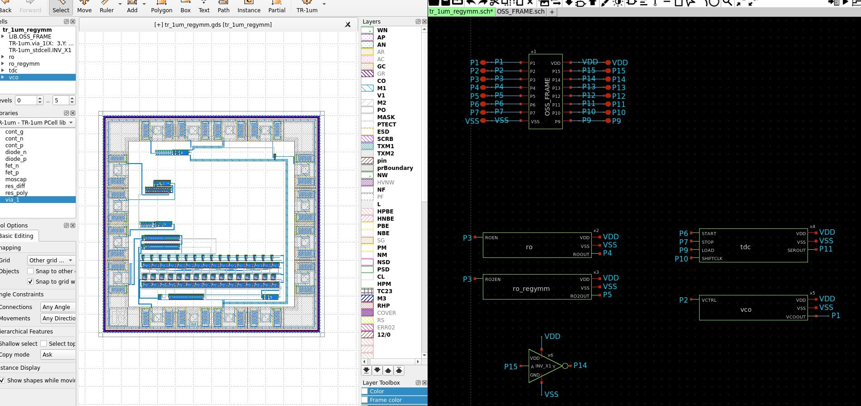Viewport: 861px width, 406px height.
Task: Select the Path tool
Action: [224, 7]
